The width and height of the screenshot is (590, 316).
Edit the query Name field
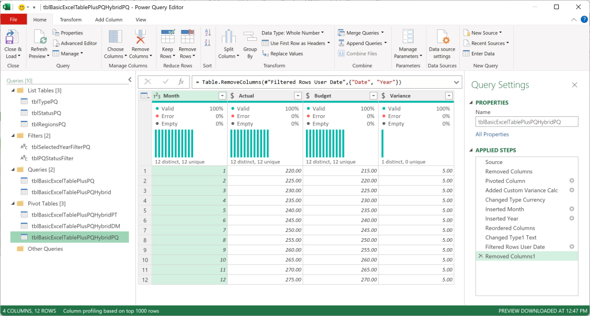pyautogui.click(x=527, y=122)
